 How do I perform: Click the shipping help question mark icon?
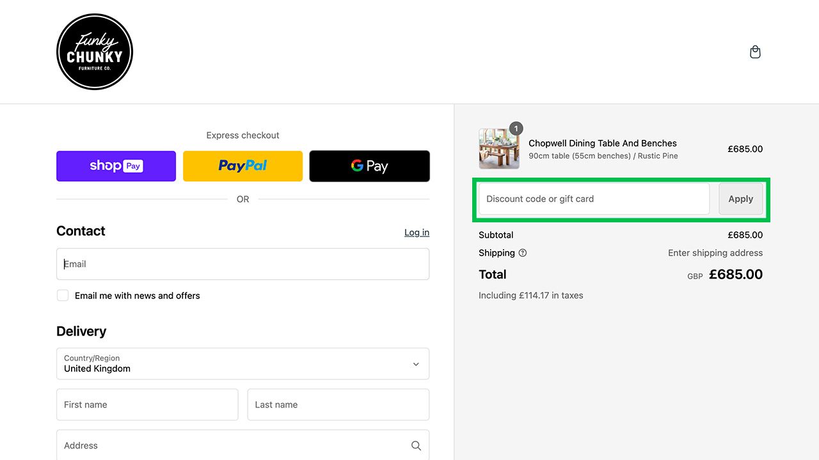coord(523,253)
